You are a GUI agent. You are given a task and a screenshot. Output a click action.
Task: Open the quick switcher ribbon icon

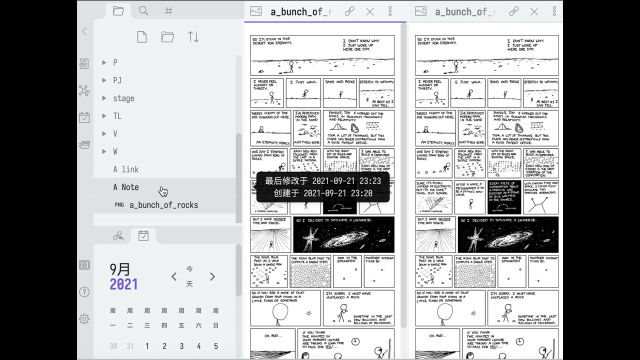pyautogui.click(x=84, y=63)
